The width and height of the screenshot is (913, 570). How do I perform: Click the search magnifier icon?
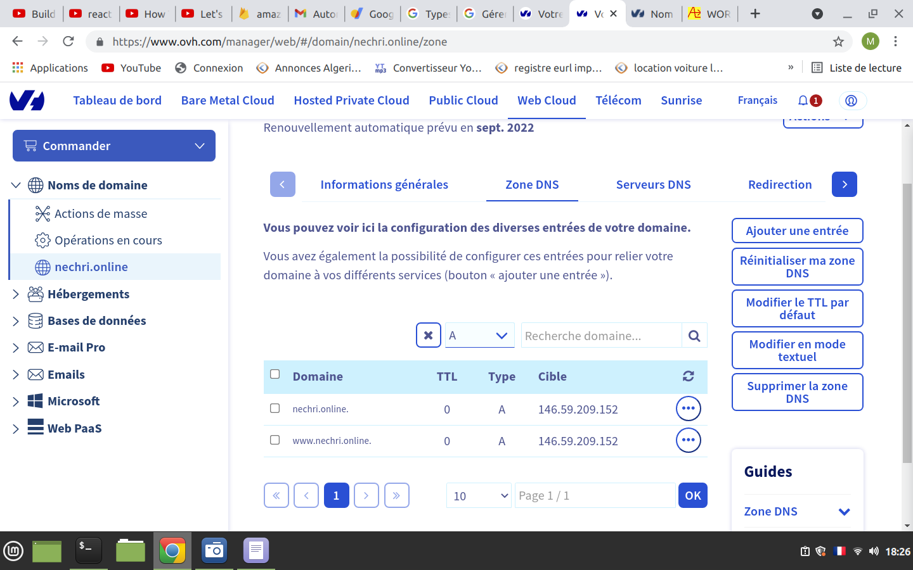point(694,336)
